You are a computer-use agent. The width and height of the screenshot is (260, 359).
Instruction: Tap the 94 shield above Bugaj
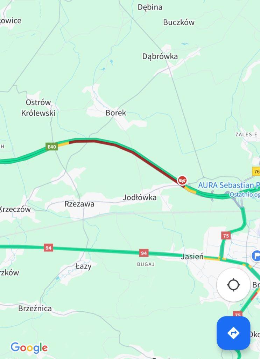click(144, 253)
